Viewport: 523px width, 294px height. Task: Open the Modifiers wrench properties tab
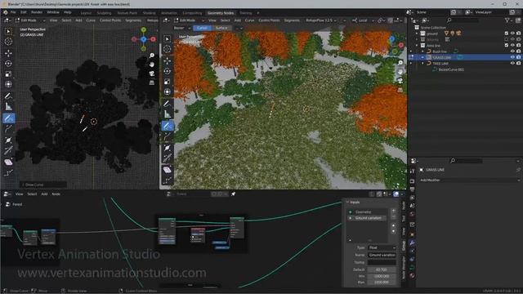click(412, 243)
